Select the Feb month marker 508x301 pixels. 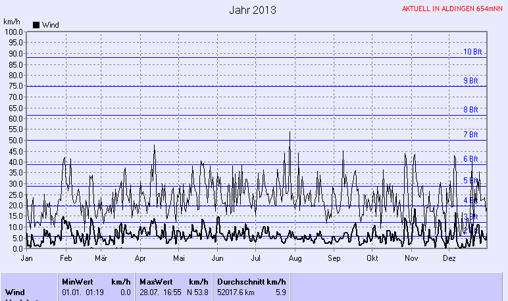[x=65, y=258]
